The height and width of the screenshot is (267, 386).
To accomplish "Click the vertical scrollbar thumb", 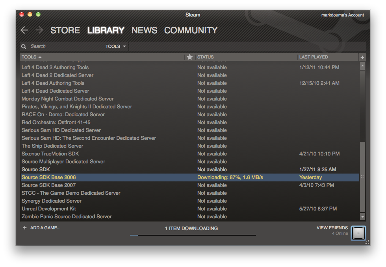I will (x=362, y=176).
